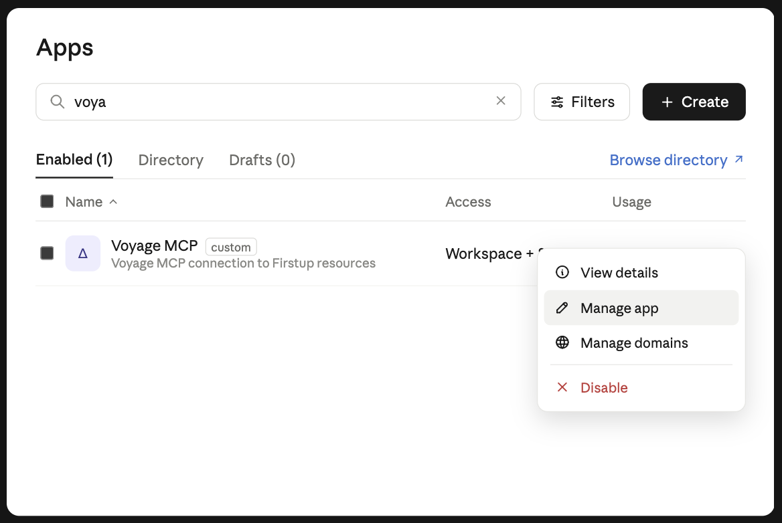Select Manage domains menu item

pyautogui.click(x=641, y=342)
